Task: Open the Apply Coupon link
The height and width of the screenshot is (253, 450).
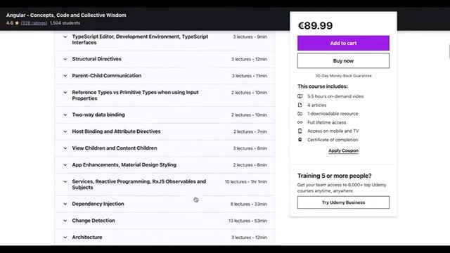Action: (343, 150)
